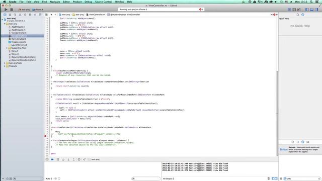Show the File Template library
This screenshot has height=181, width=322.
click(293, 142)
